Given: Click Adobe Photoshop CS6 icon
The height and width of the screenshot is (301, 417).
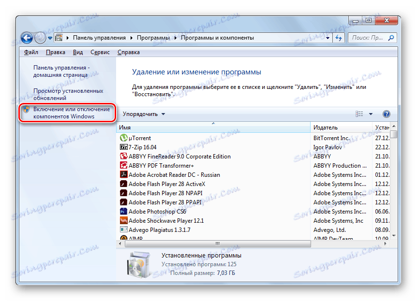Looking at the screenshot, I should tap(124, 211).
